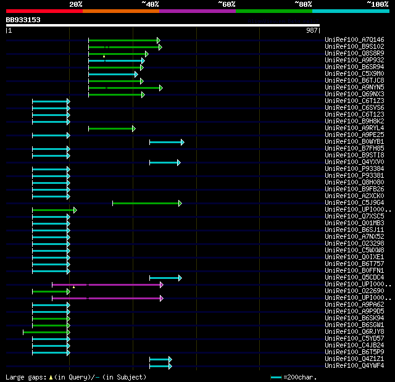Select the UniRef100_C5YD57 label
Viewport: 395px width, 382px height.
pyautogui.click(x=354, y=339)
